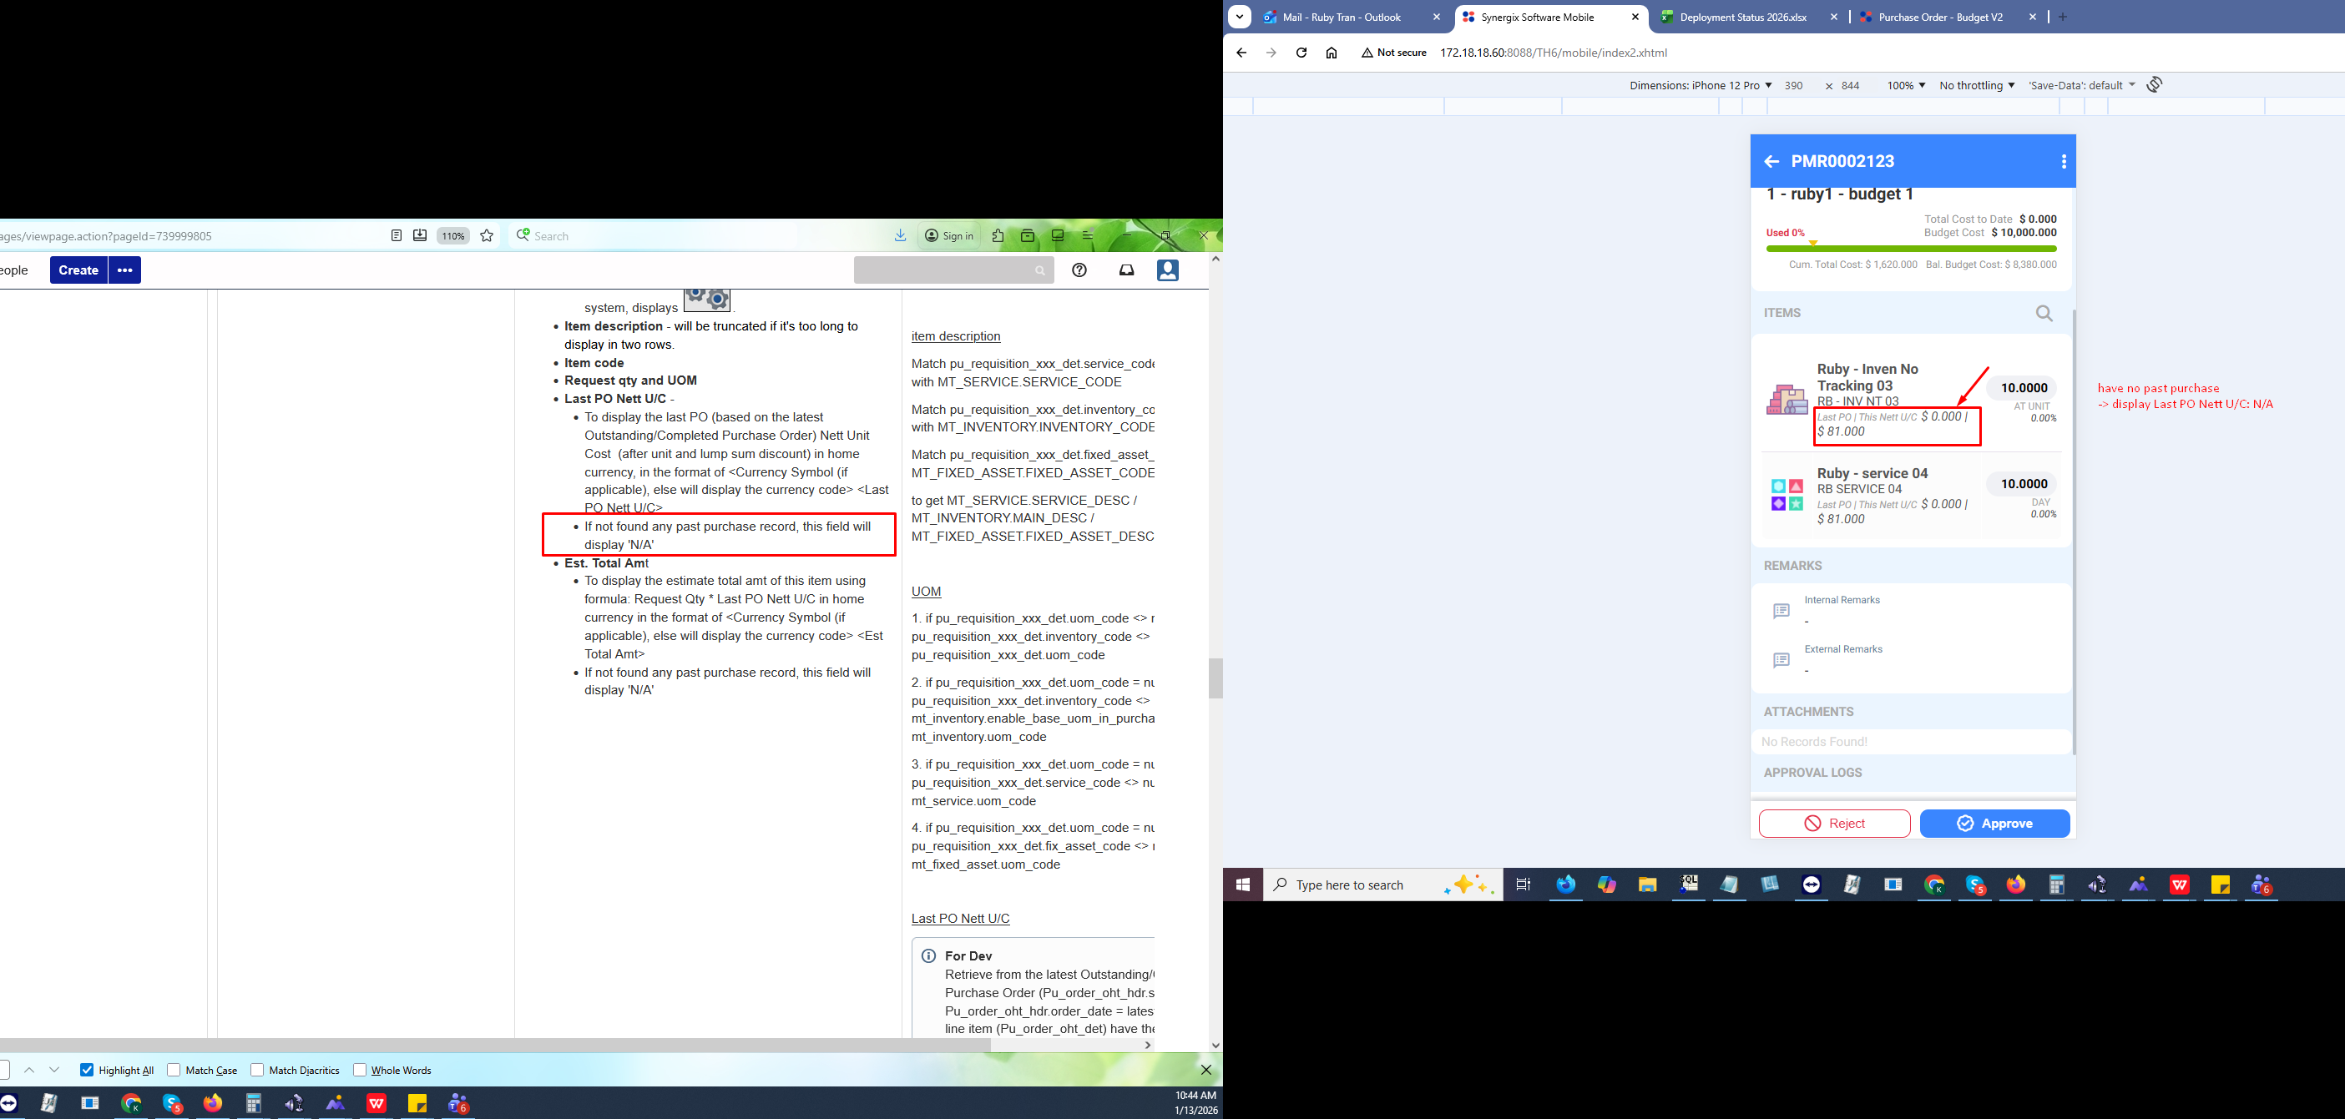Click the rotate device icon in device toolbar
The height and width of the screenshot is (1119, 2345).
pyautogui.click(x=2154, y=84)
